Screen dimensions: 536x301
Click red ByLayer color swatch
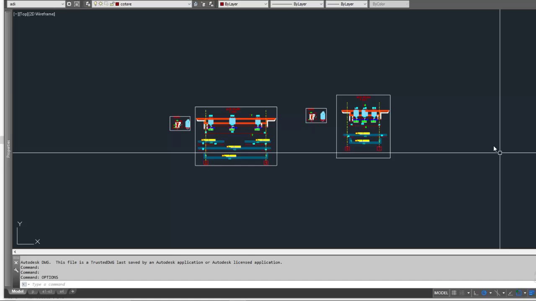[222, 4]
